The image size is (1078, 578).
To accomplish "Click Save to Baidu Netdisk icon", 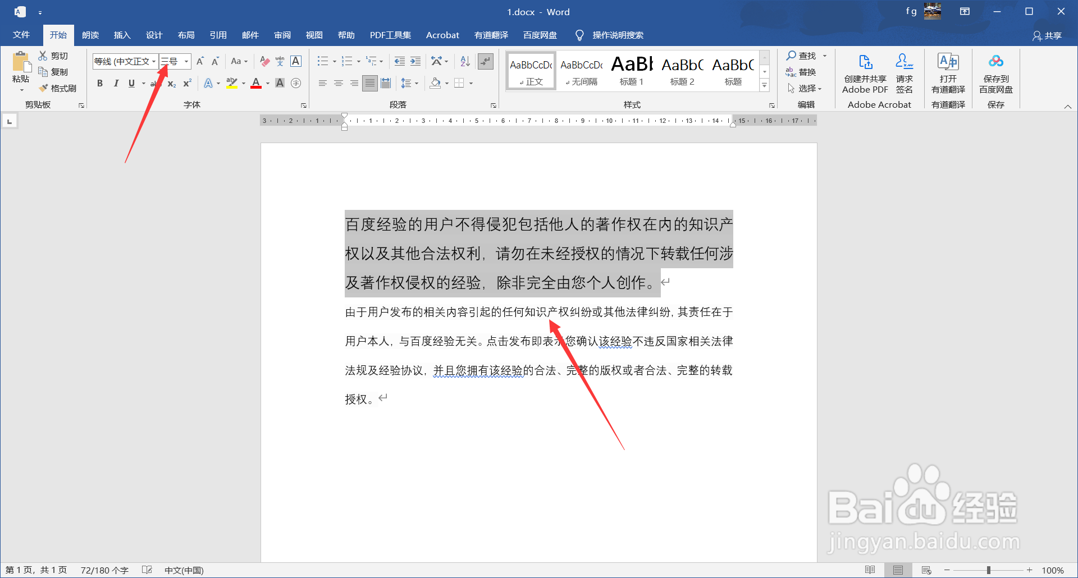I will coord(996,61).
